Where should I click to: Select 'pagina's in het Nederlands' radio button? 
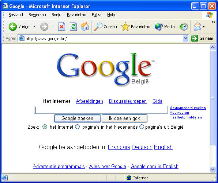(x=78, y=127)
